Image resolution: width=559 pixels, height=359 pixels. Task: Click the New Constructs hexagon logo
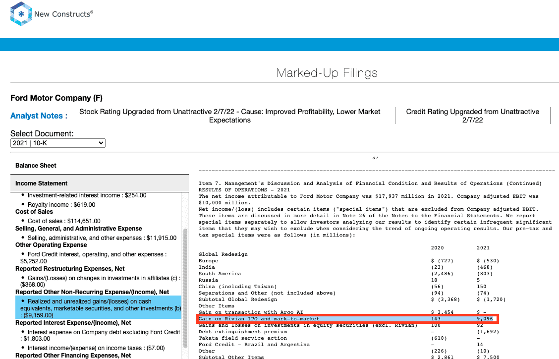tap(21, 14)
